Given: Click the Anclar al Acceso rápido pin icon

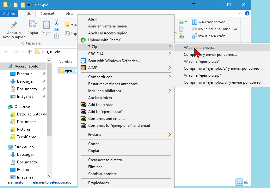Looking at the screenshot, I should pos(14,25).
